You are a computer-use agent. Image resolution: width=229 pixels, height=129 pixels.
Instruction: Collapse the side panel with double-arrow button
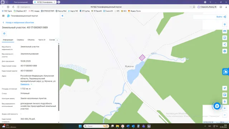tap(62, 16)
